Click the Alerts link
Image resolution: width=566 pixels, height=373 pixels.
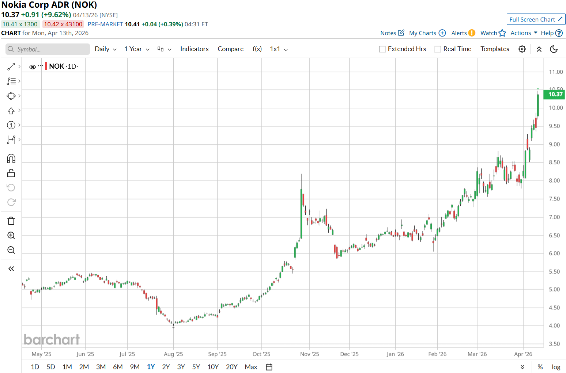(x=459, y=33)
